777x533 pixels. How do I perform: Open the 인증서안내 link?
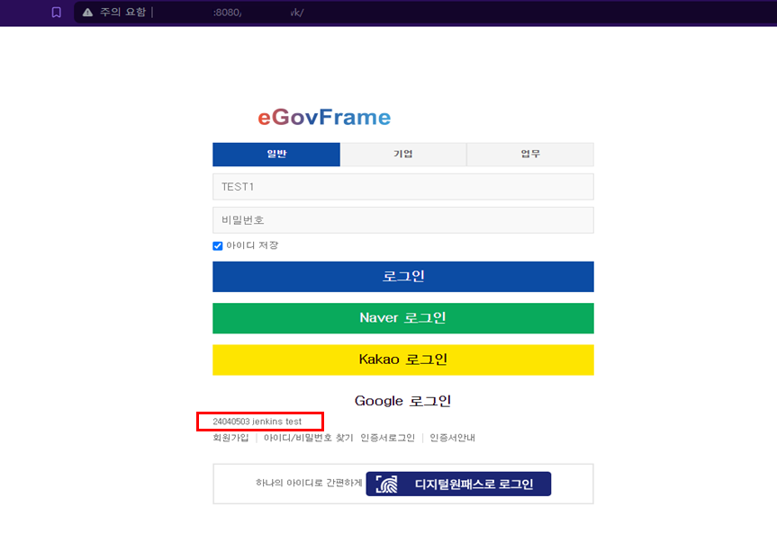point(452,438)
